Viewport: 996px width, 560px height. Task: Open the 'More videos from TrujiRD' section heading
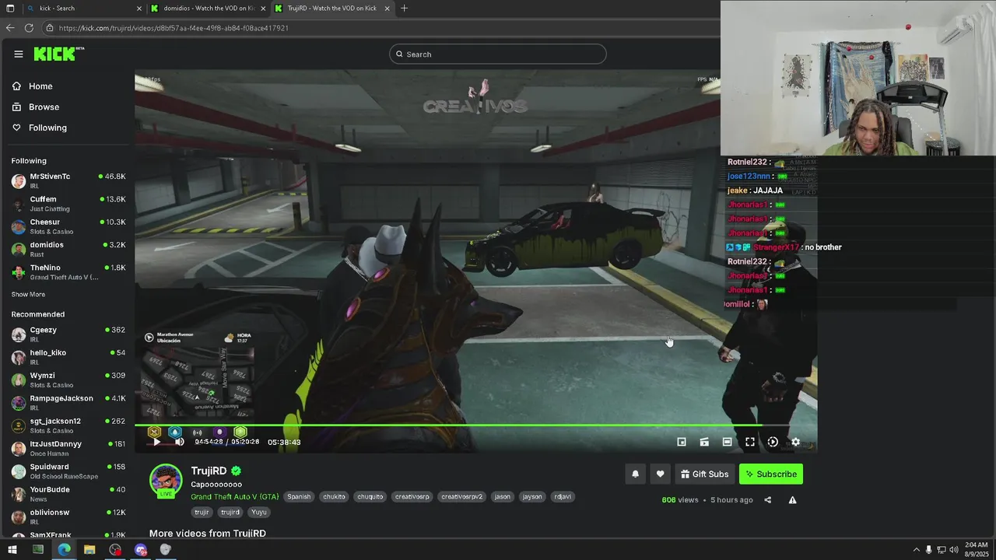(x=208, y=534)
